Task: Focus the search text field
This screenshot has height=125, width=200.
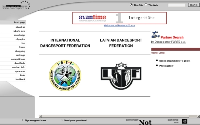Action: click(x=177, y=5)
